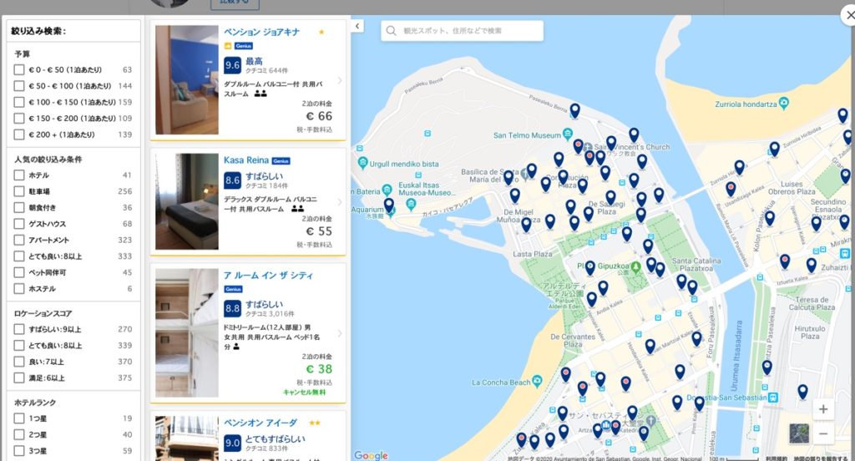Click the 9.0 rating badge
855x461 pixels.
click(x=232, y=443)
